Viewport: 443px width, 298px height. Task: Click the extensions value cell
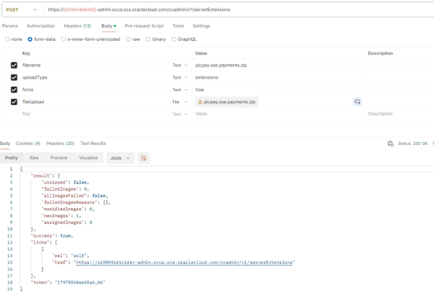(278, 78)
